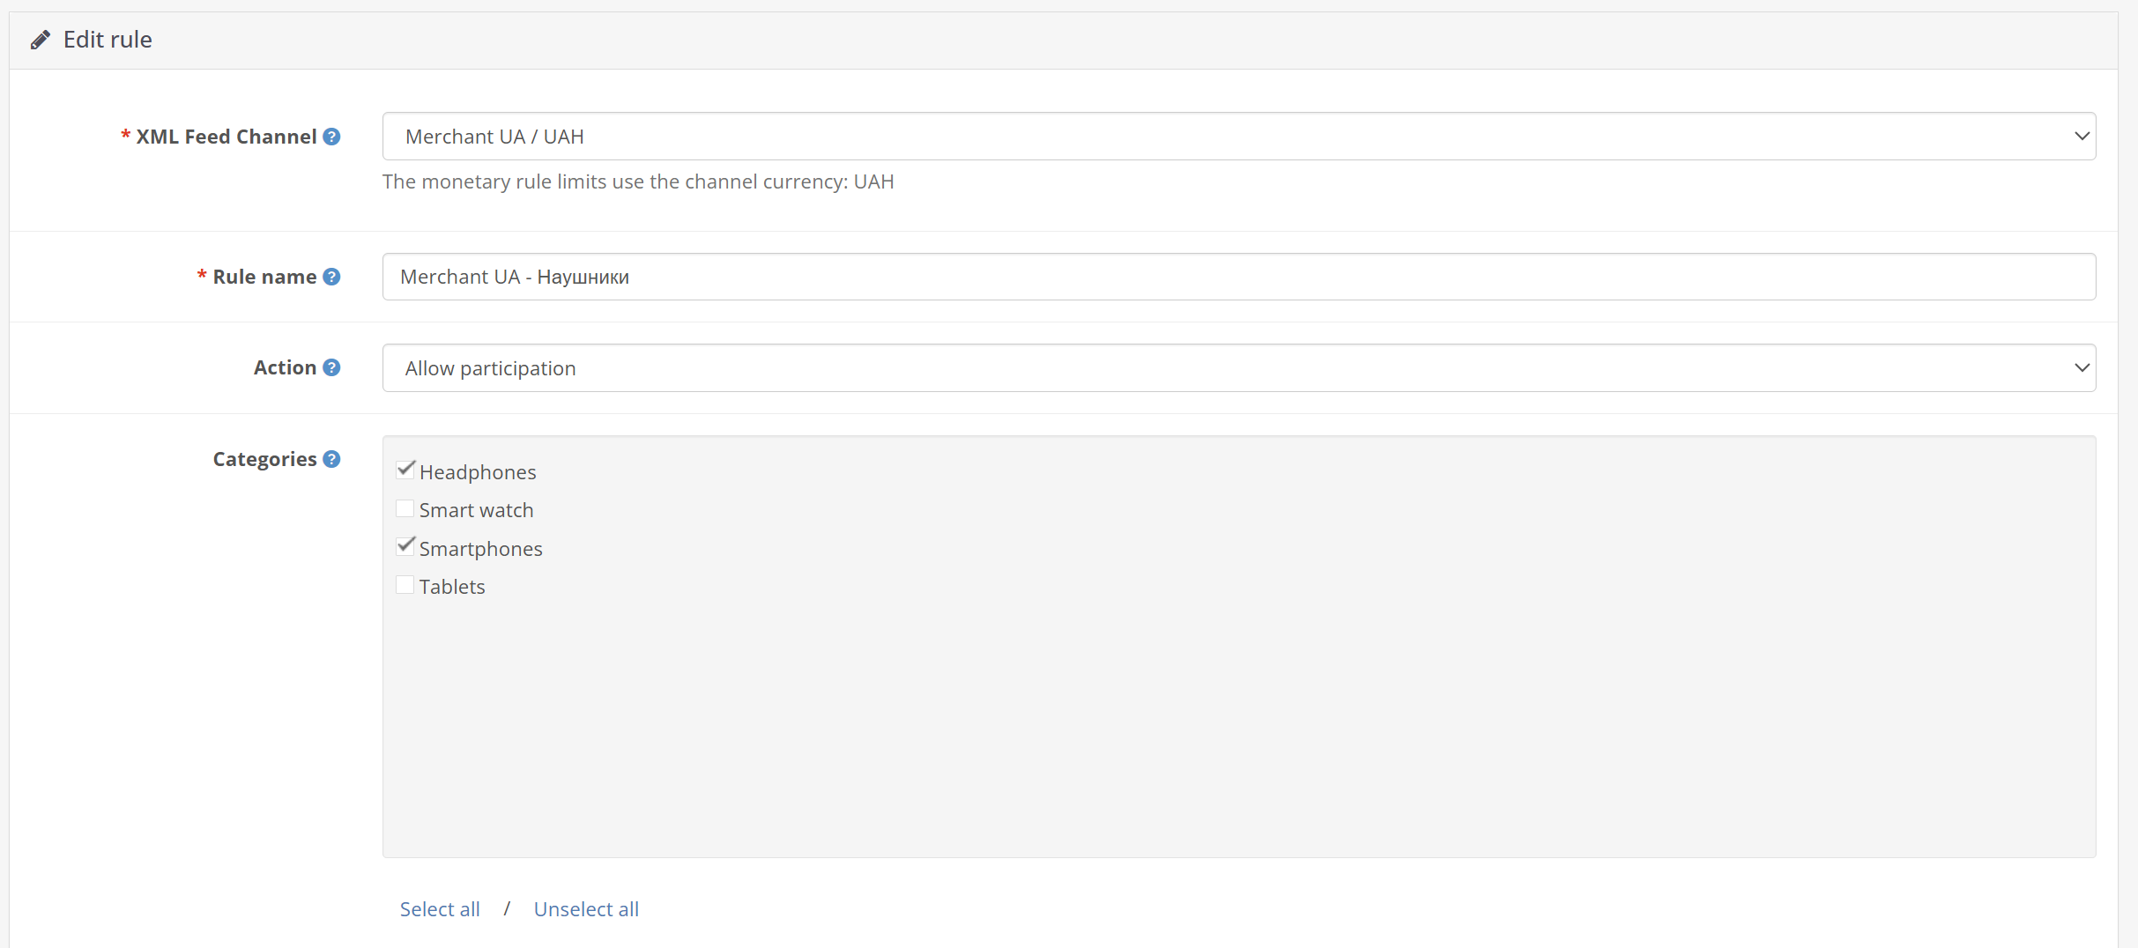The image size is (2138, 948).
Task: Click the Headphones label text
Action: click(478, 472)
